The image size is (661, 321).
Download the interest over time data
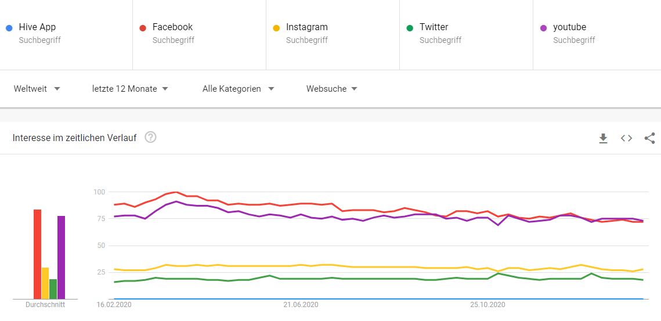click(x=603, y=138)
